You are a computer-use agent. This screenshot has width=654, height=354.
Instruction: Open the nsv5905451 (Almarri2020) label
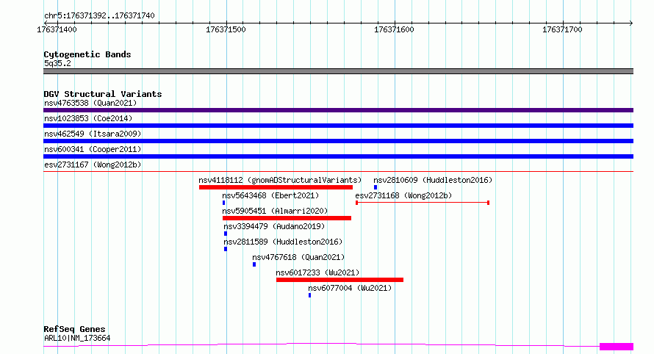[x=276, y=211]
